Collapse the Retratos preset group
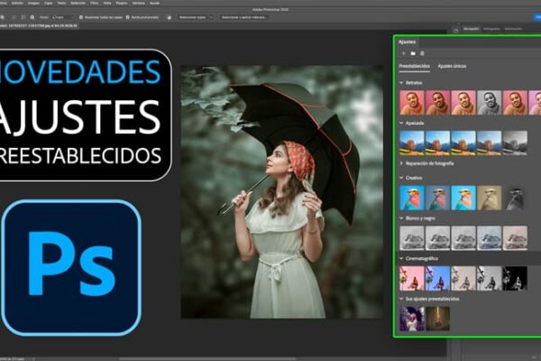The height and width of the screenshot is (361, 541). click(x=401, y=83)
